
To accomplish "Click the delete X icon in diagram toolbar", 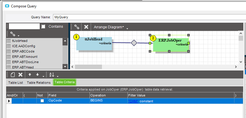I will 86,27.
